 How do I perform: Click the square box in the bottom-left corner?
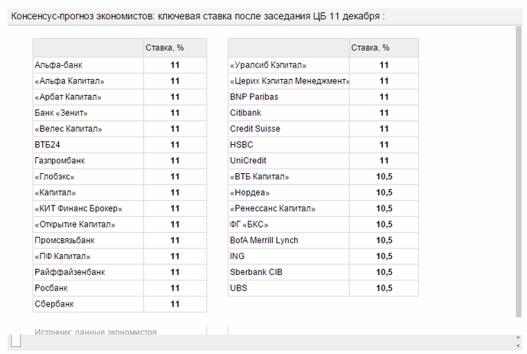[15, 340]
